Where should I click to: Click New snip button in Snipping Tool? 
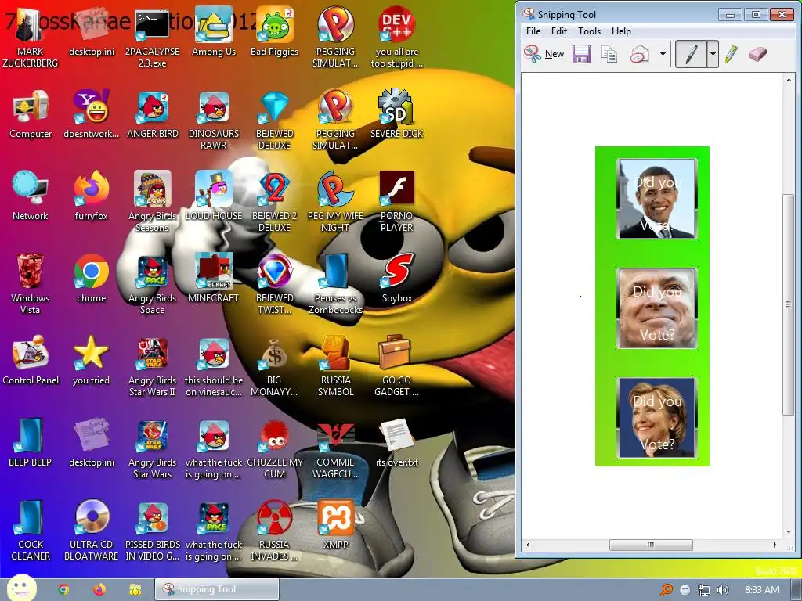[544, 54]
